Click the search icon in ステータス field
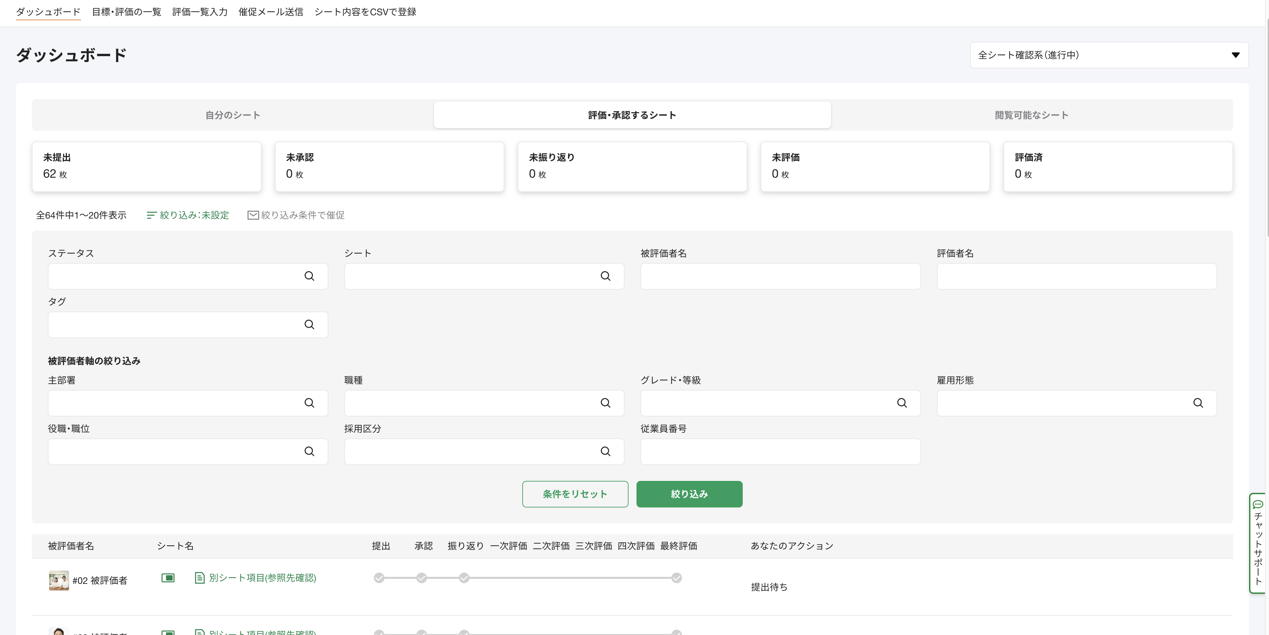 pyautogui.click(x=309, y=276)
